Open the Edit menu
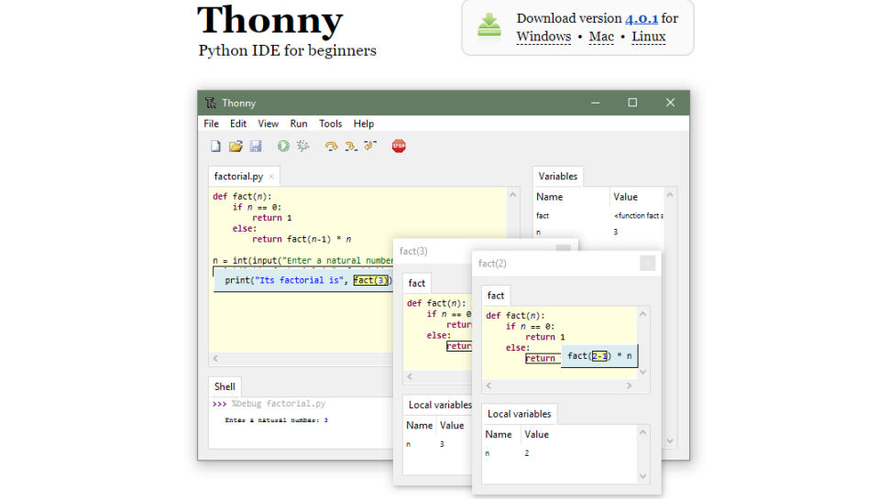Screen dimensions: 889x499 [238, 124]
